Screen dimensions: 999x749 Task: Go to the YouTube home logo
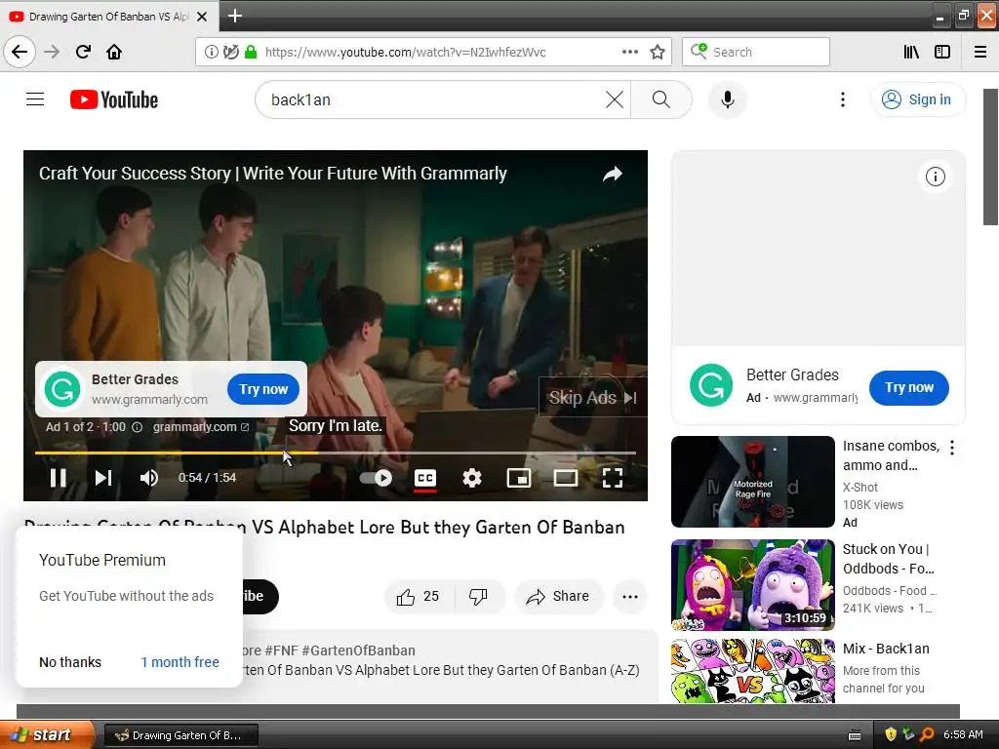point(114,99)
